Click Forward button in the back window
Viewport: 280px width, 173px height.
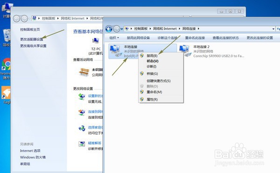[x=24, y=18]
